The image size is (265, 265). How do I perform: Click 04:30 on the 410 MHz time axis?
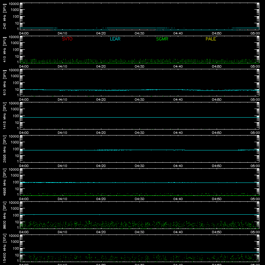click(x=139, y=67)
